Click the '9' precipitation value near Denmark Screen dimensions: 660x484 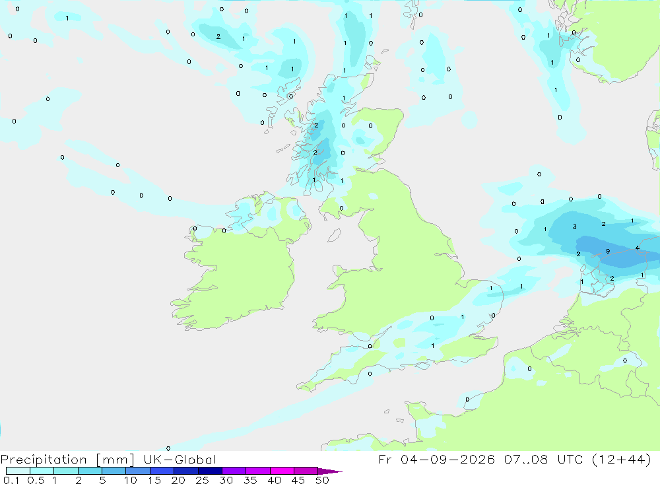608,251
